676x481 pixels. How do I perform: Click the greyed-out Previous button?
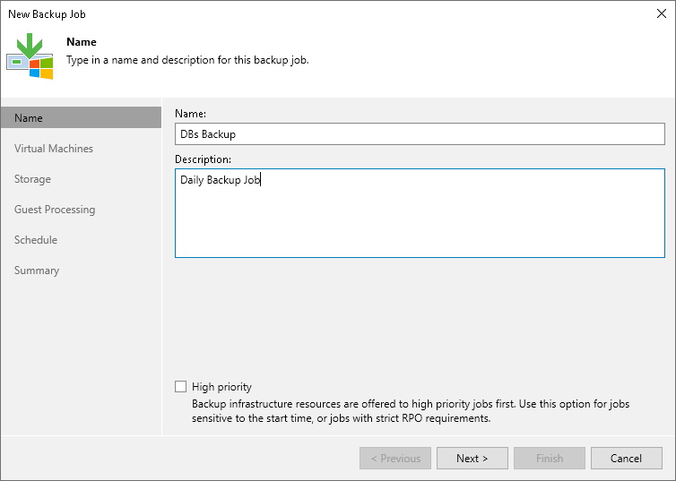click(395, 459)
